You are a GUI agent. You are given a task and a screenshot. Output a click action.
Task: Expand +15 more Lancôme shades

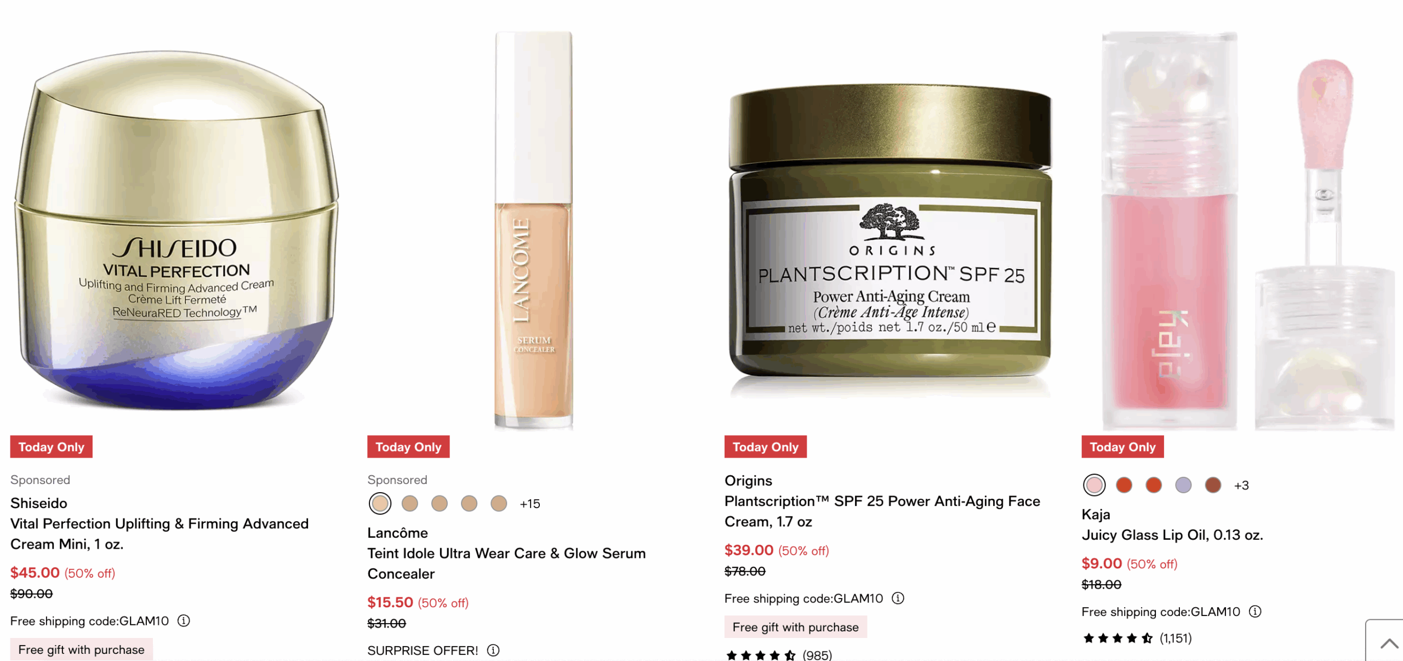(x=530, y=504)
